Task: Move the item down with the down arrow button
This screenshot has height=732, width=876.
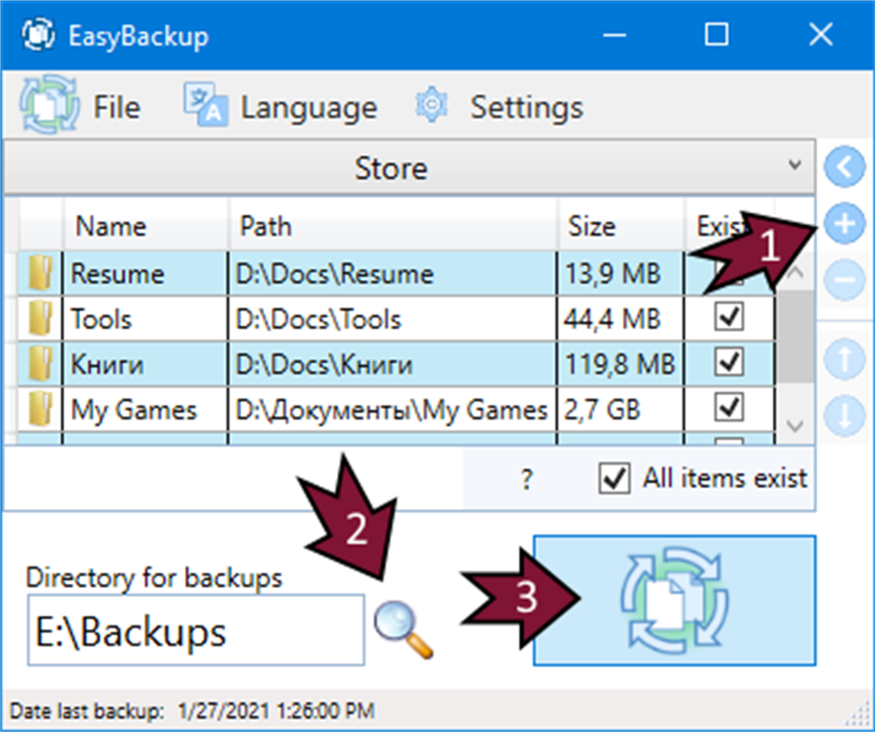Action: (x=844, y=416)
